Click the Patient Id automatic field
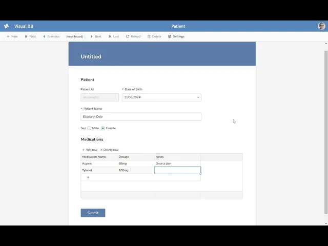The image size is (328, 246). [99, 97]
